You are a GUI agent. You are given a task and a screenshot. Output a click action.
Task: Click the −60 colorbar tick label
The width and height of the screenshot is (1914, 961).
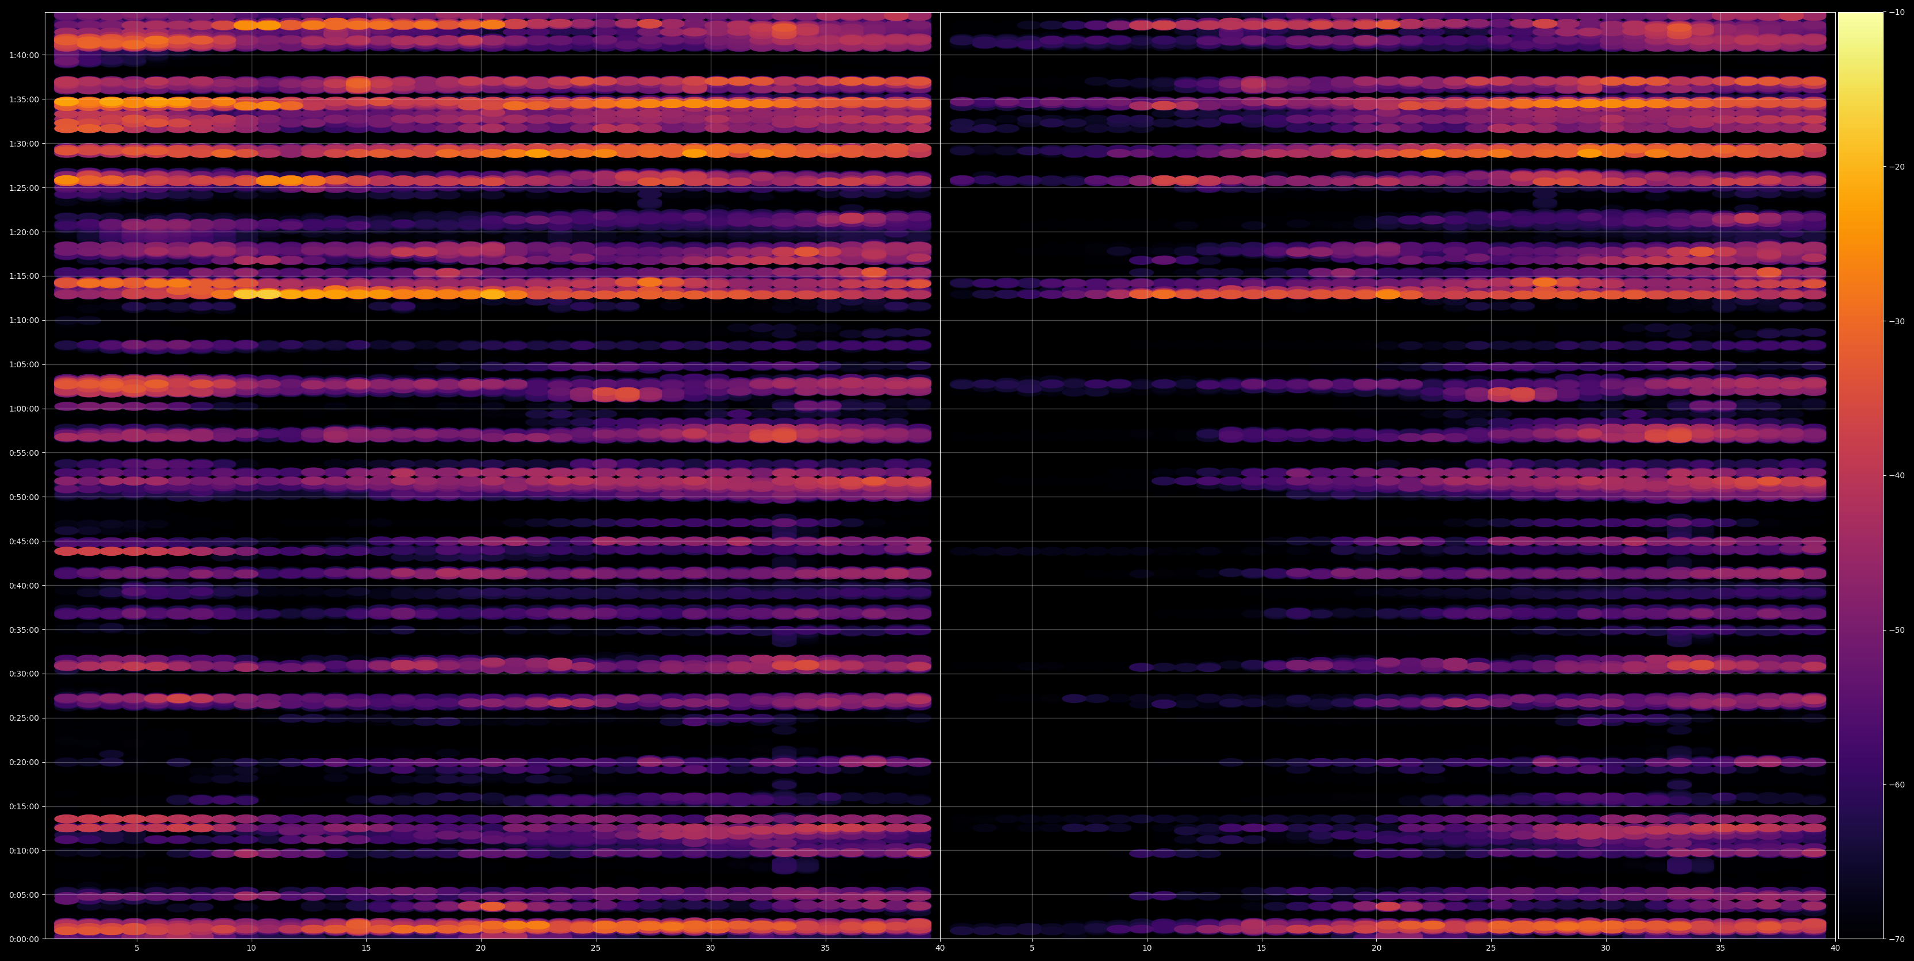pos(1897,785)
